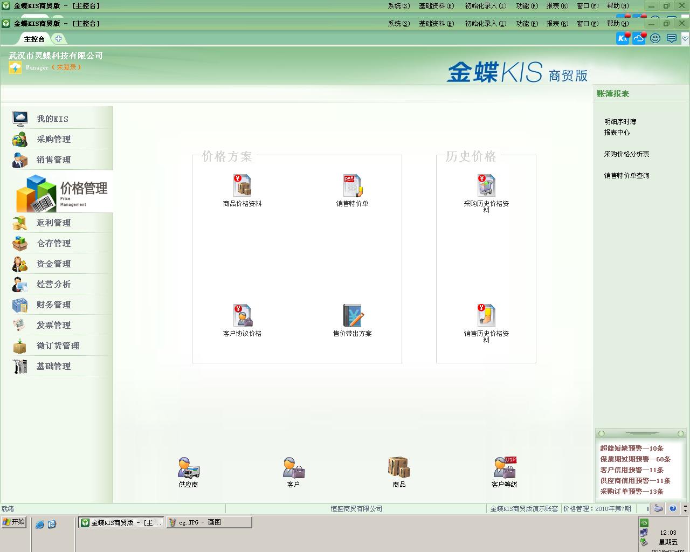Open 功能(F) in the lower menu bar

(527, 24)
